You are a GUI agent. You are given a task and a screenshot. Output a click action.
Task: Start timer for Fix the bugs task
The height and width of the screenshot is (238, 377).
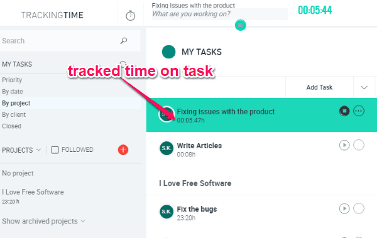[344, 208]
